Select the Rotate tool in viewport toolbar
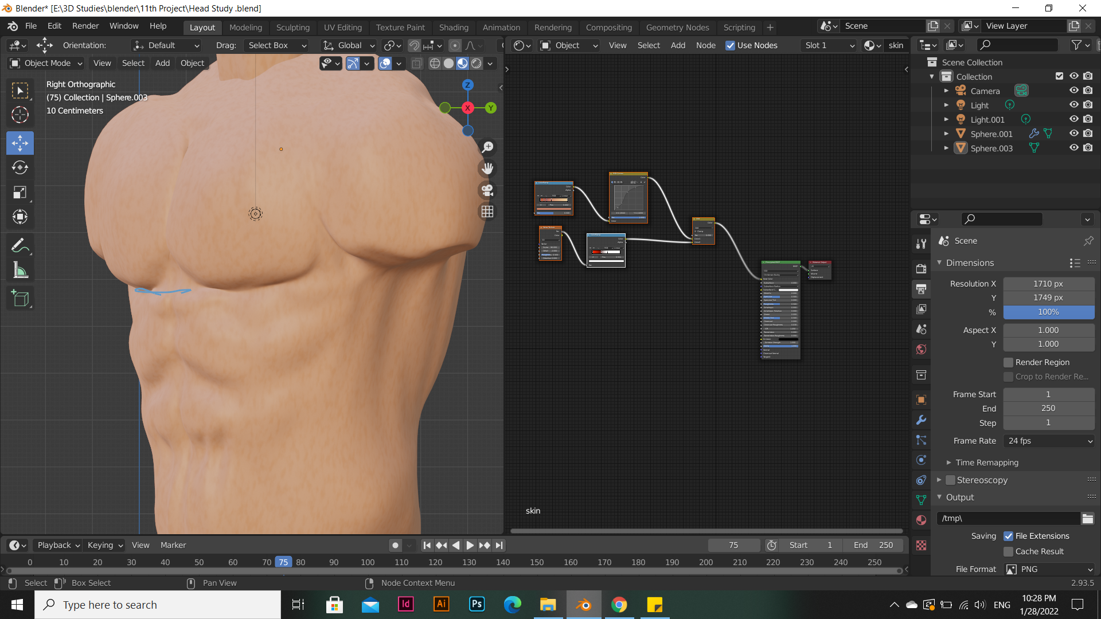This screenshot has height=619, width=1101. point(20,167)
